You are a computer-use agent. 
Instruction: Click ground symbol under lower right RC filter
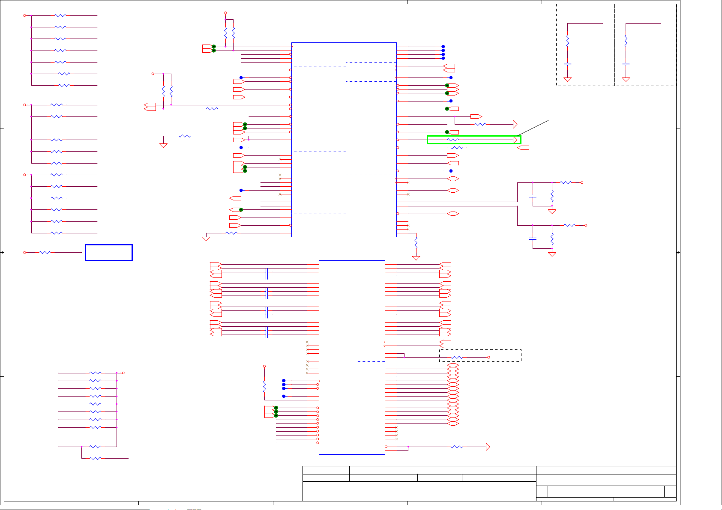tap(552, 254)
